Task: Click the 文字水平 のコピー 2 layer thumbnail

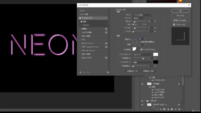Action: click(x=149, y=105)
